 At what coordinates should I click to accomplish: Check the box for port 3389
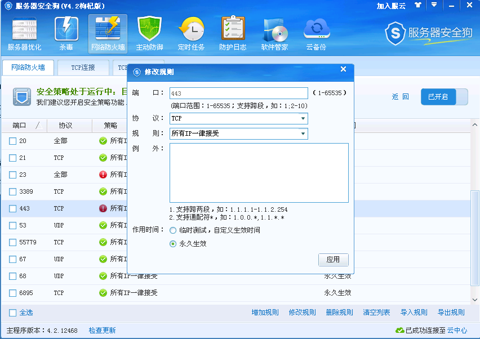point(12,192)
